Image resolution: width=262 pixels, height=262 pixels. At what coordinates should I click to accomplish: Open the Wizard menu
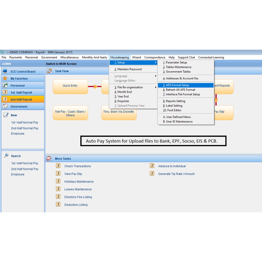click(137, 57)
